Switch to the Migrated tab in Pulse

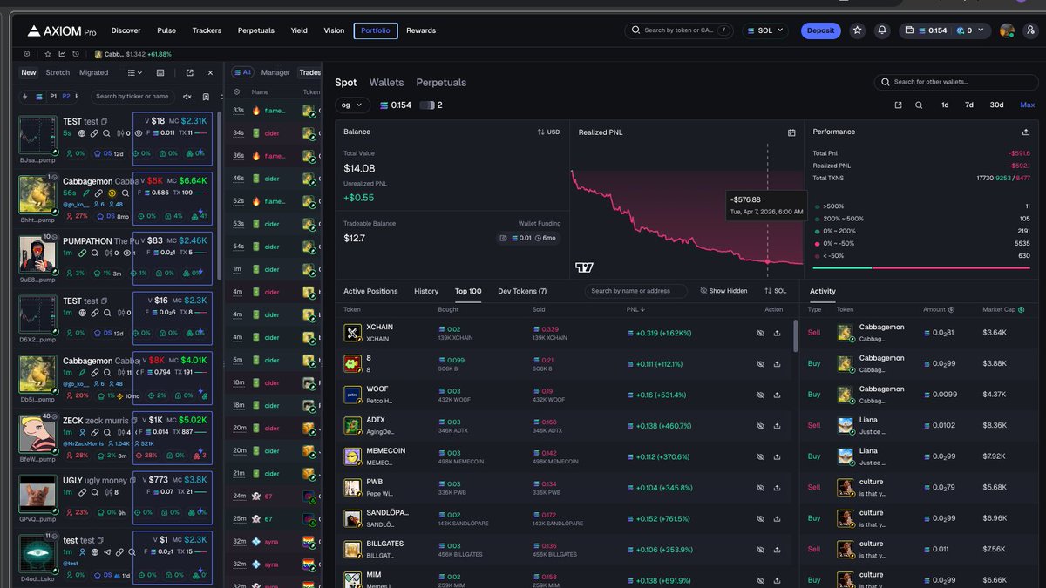click(93, 72)
